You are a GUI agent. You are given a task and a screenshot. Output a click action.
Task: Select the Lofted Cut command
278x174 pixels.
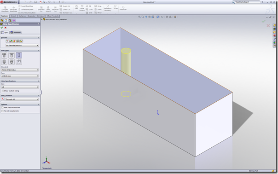click(x=65, y=9)
